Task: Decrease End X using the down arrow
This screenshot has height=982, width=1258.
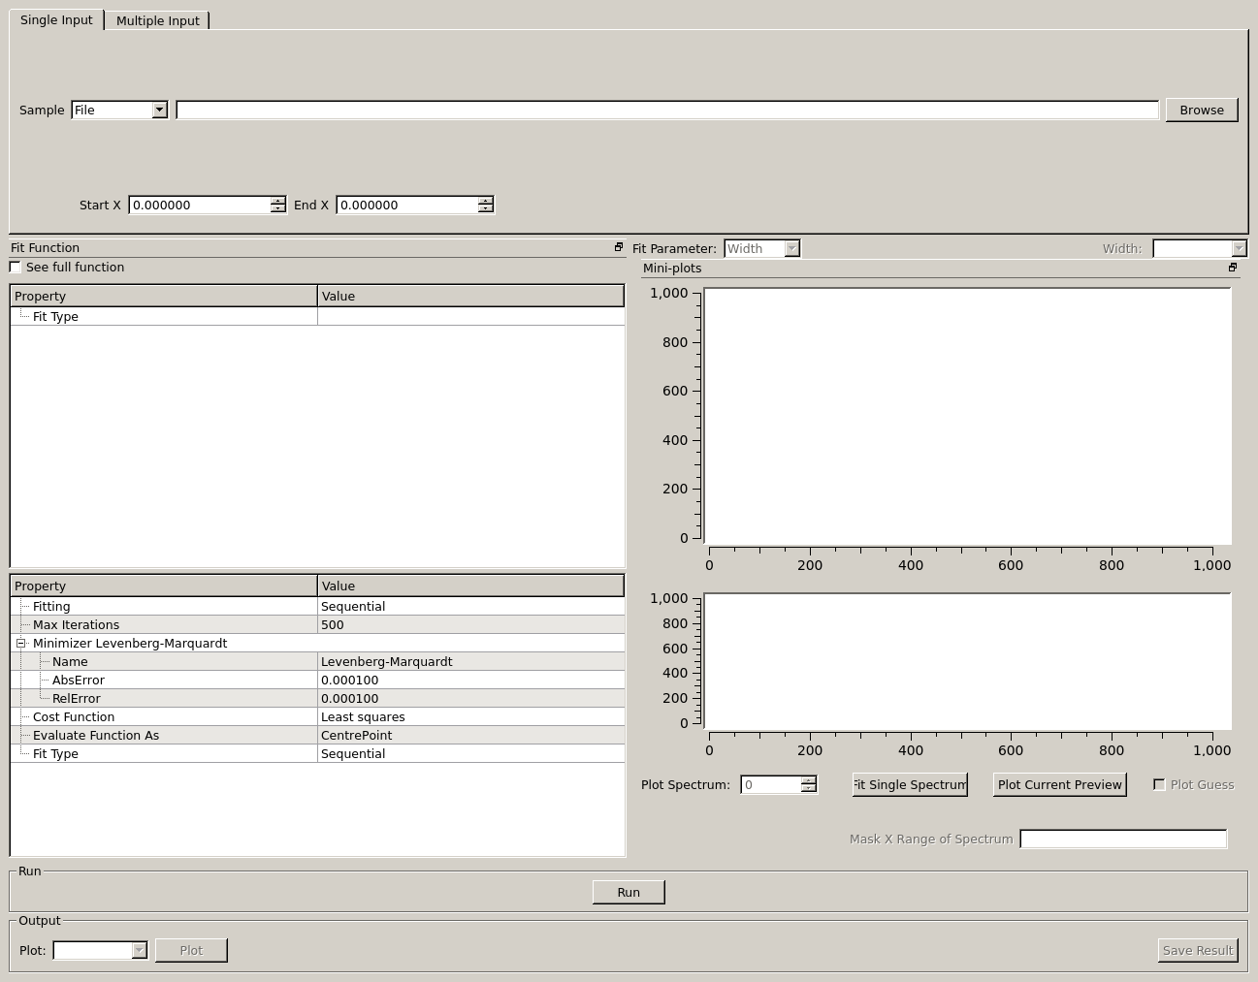Action: 486,209
